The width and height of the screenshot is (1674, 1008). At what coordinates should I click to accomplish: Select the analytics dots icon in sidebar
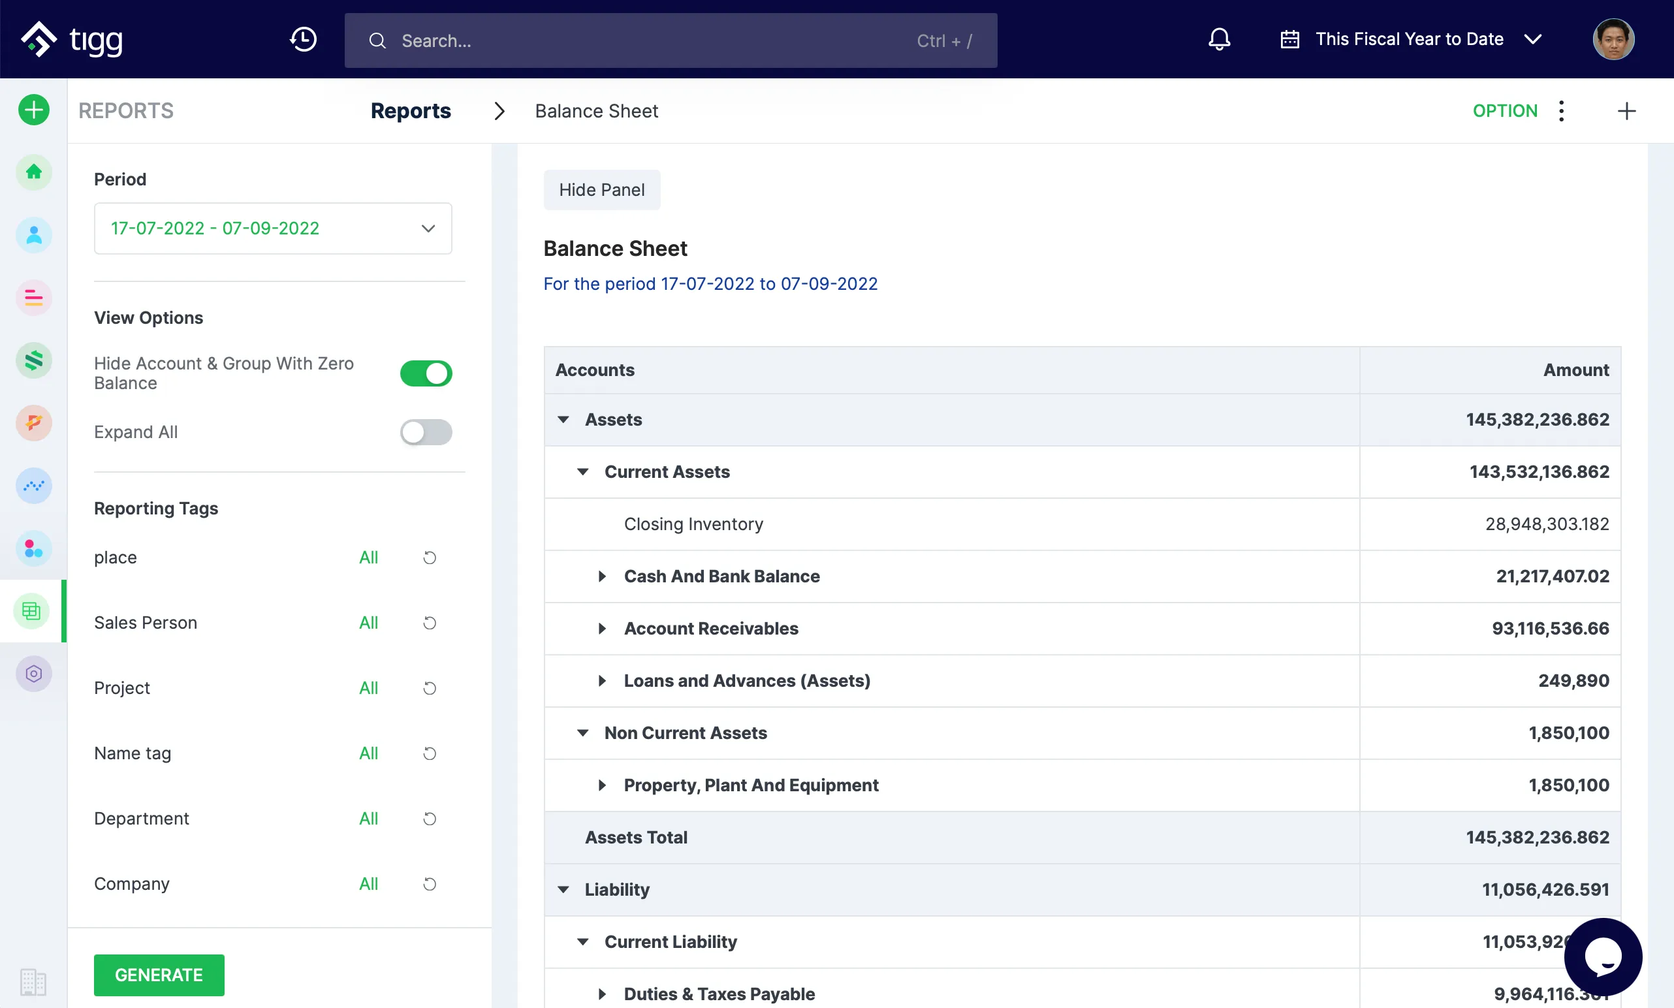click(x=33, y=486)
